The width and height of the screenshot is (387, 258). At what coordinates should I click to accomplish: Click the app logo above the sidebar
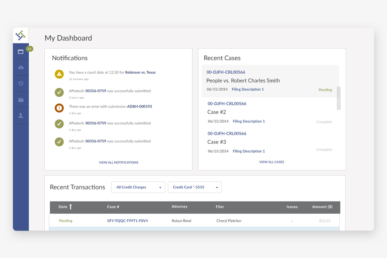21,34
